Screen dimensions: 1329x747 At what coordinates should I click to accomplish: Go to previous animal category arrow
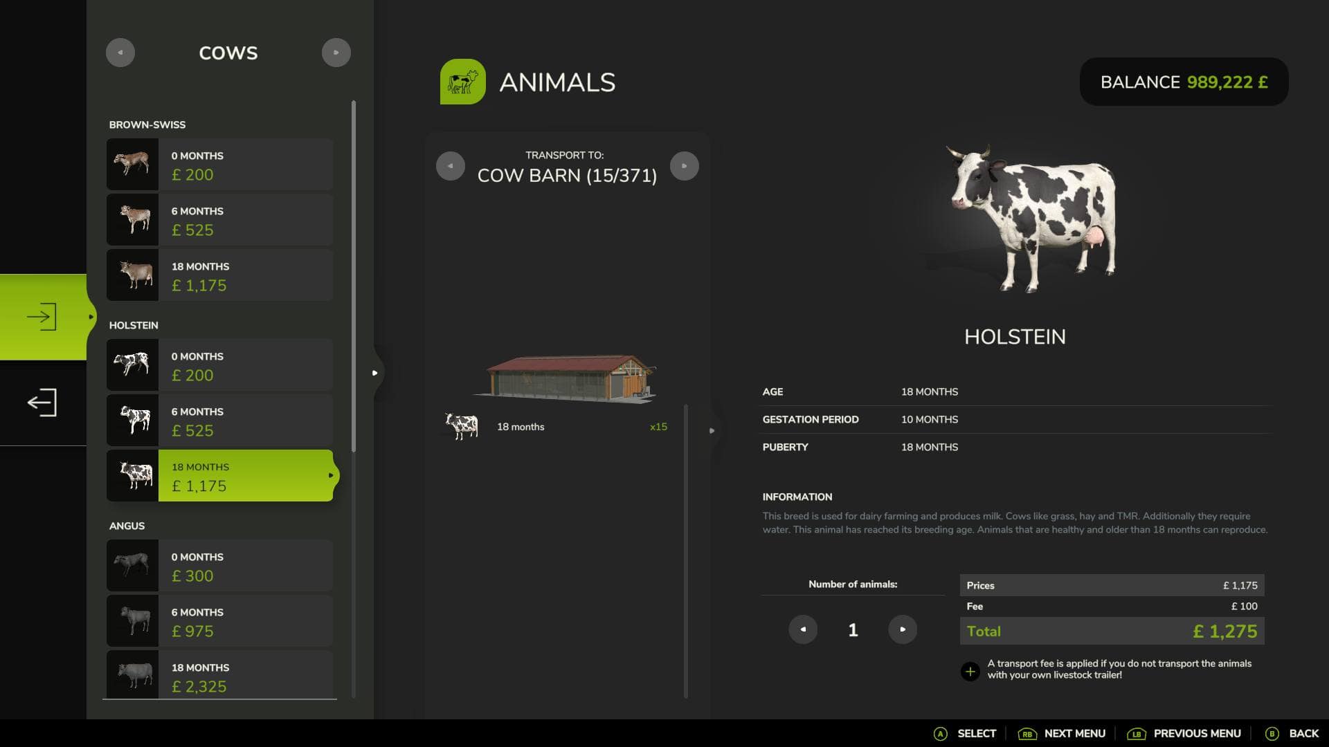pos(120,53)
